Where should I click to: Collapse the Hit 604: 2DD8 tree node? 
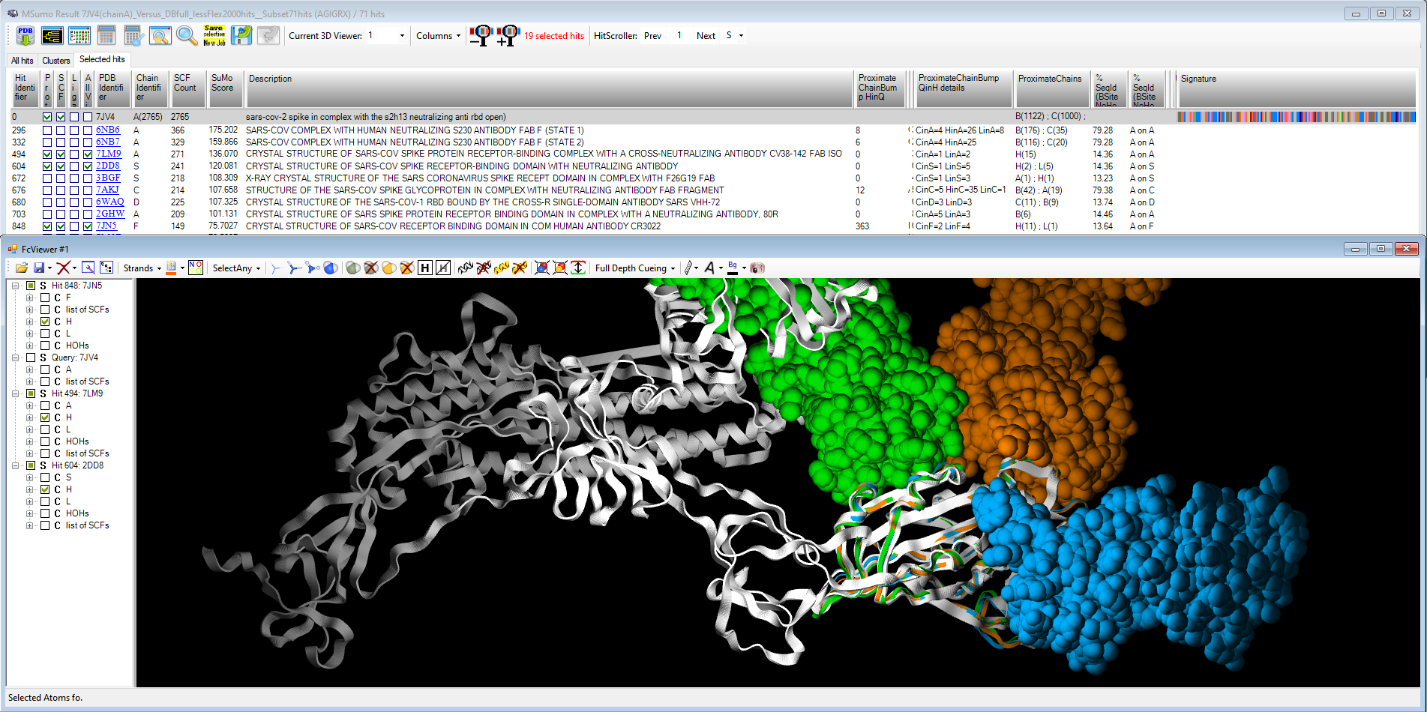click(15, 465)
